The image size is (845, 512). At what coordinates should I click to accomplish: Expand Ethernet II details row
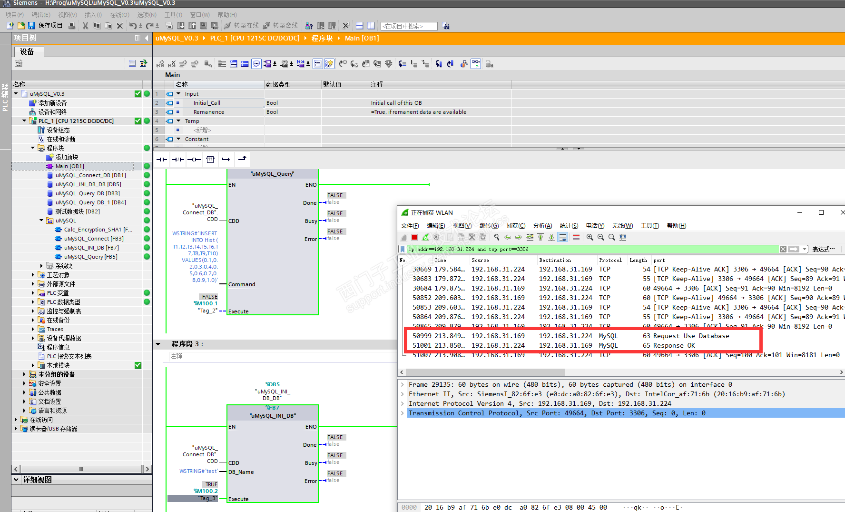point(403,394)
